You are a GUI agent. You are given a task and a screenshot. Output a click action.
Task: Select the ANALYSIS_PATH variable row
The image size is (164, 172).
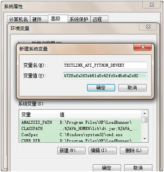coord(80,122)
